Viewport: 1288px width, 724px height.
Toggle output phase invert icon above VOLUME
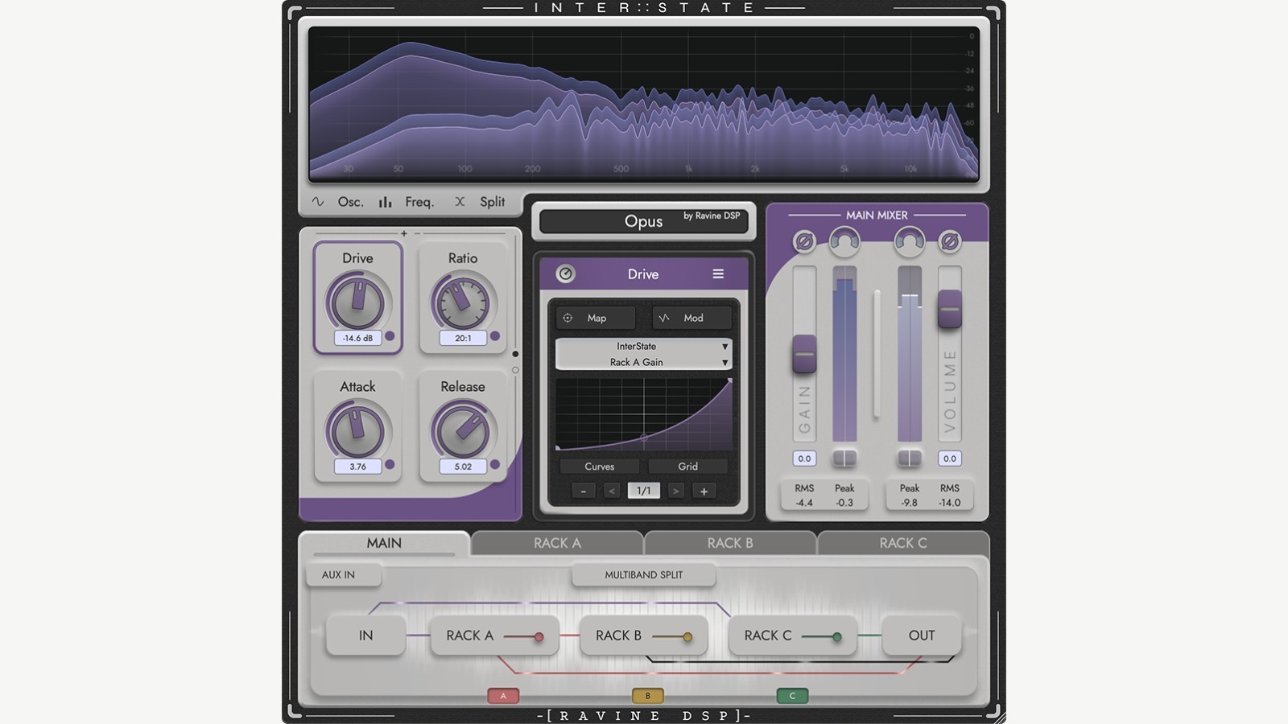950,241
